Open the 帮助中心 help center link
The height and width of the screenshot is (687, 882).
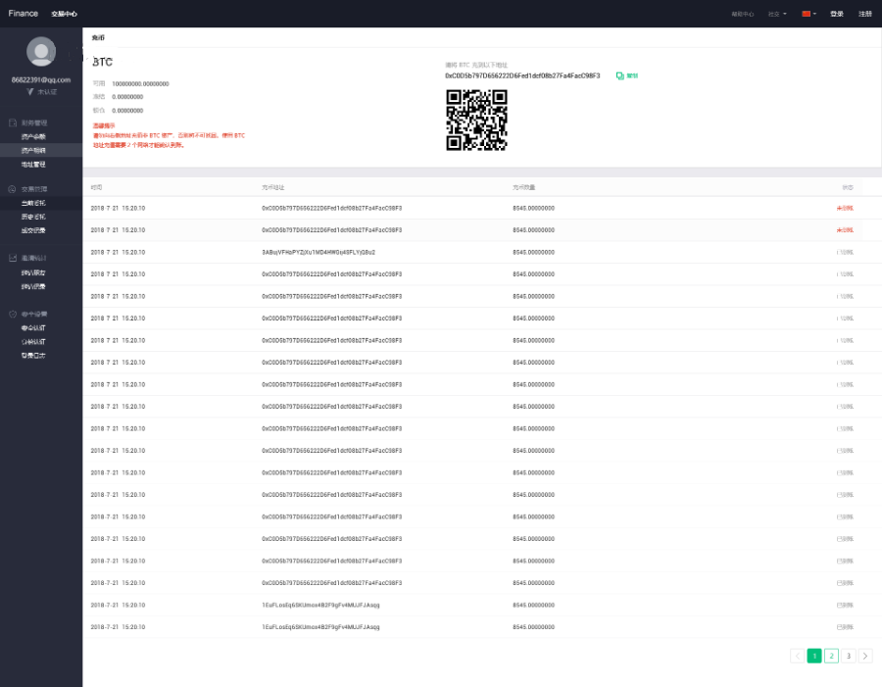click(x=743, y=14)
